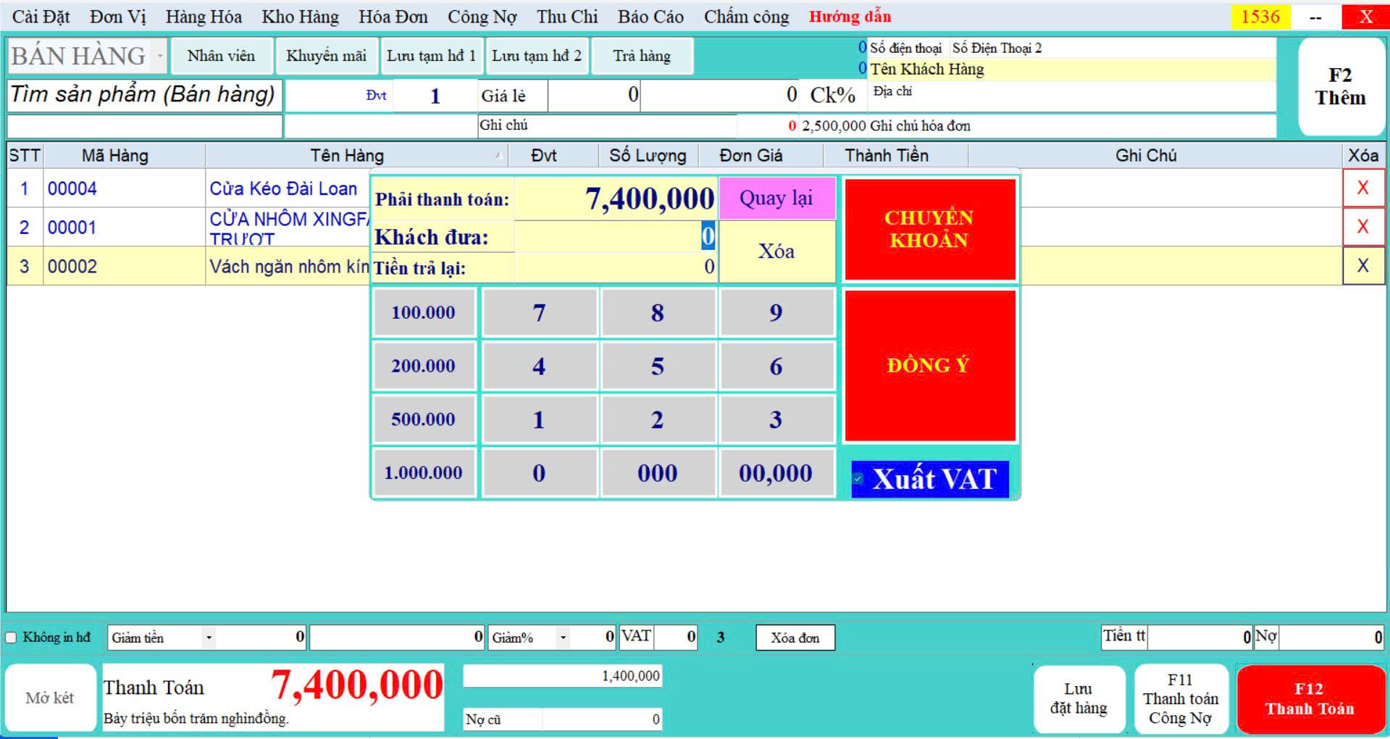
Task: Tap the 000 keypad button
Action: (657, 473)
